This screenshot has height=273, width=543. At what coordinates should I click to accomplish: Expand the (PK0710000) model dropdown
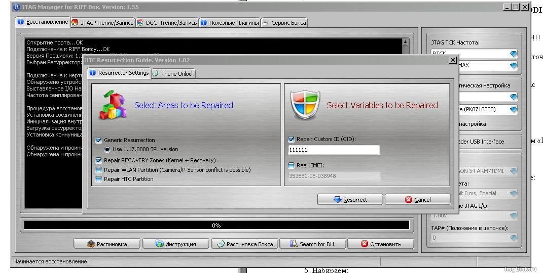513,109
